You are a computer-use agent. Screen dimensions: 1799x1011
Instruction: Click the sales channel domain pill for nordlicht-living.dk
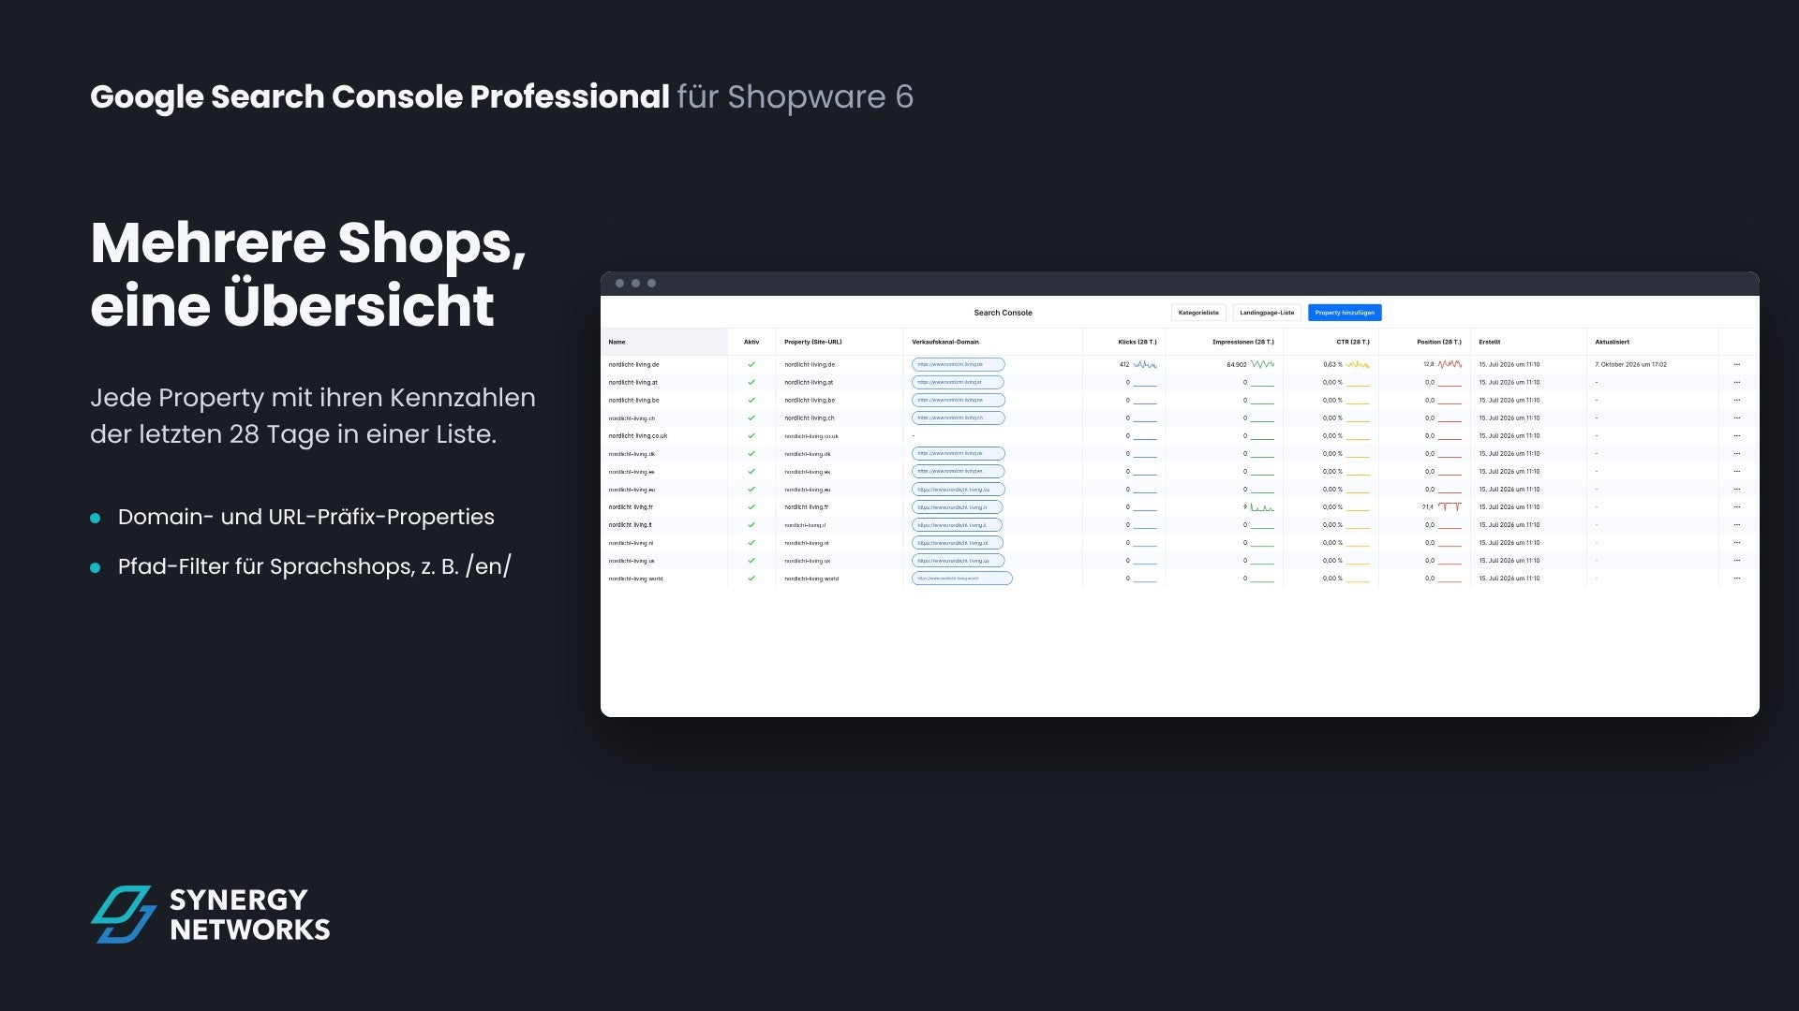[959, 453]
